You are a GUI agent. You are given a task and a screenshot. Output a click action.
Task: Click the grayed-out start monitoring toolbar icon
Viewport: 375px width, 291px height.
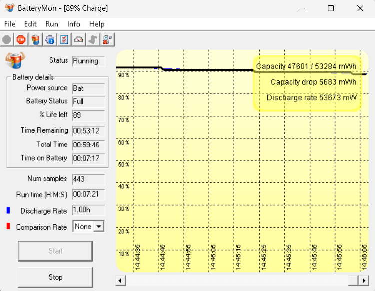coord(7,40)
